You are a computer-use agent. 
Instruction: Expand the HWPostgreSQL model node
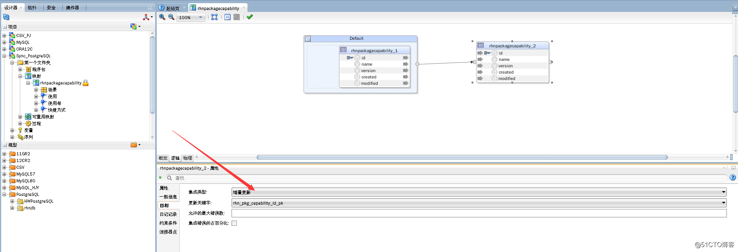tap(12, 201)
